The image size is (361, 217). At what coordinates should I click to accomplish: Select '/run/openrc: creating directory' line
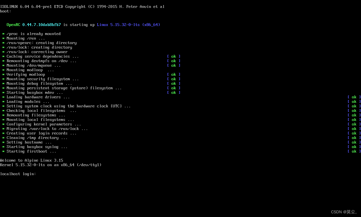[x=39, y=43]
